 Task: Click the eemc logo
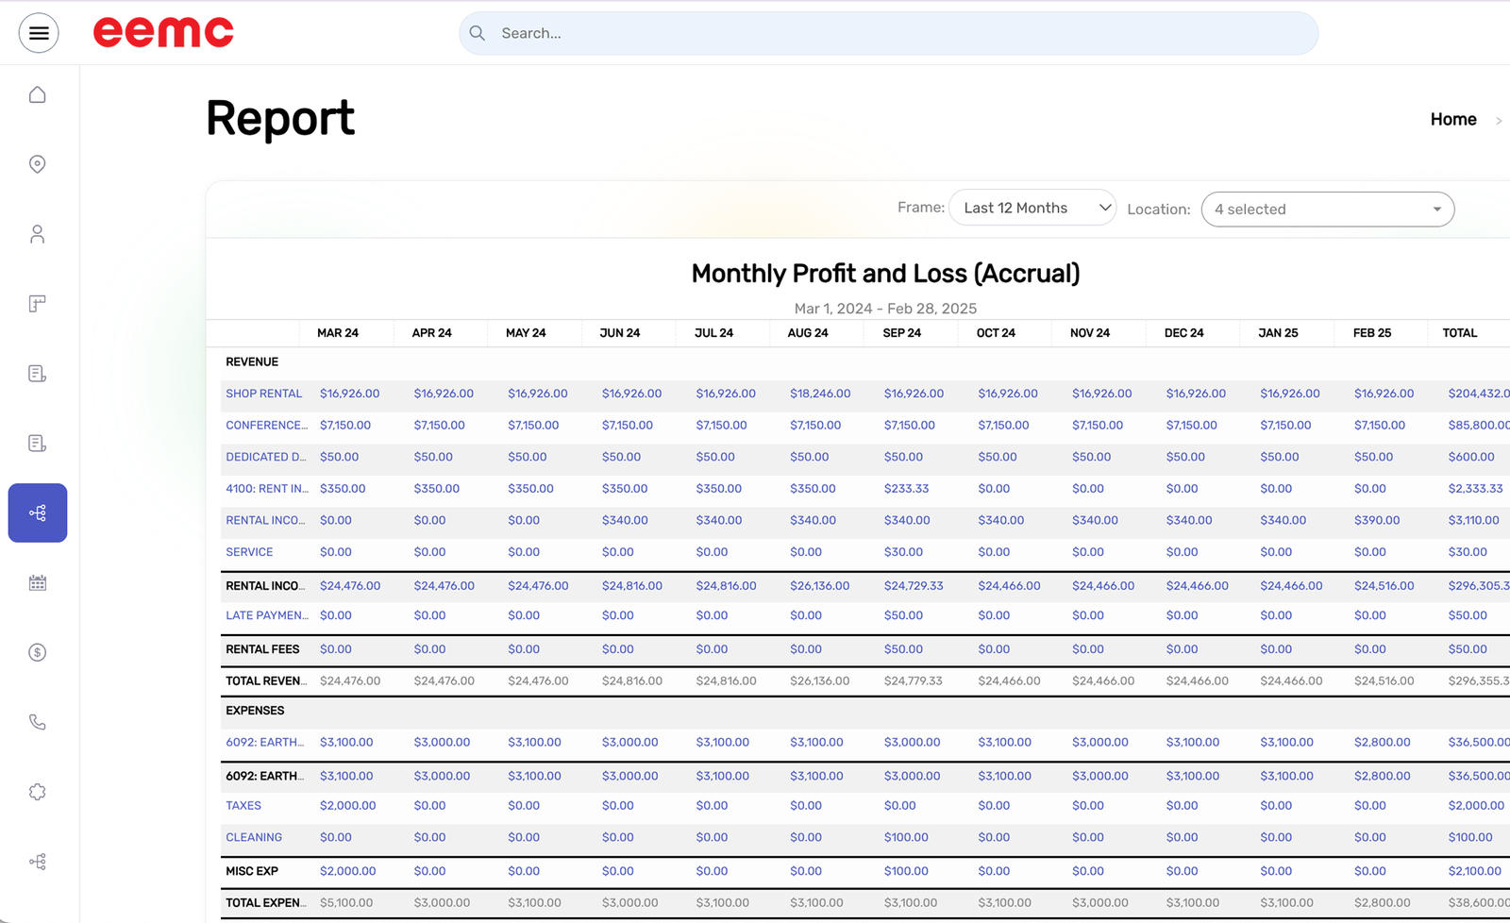pyautogui.click(x=163, y=33)
